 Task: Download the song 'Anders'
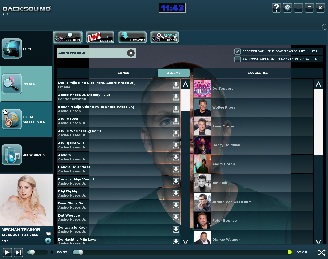[176, 157]
